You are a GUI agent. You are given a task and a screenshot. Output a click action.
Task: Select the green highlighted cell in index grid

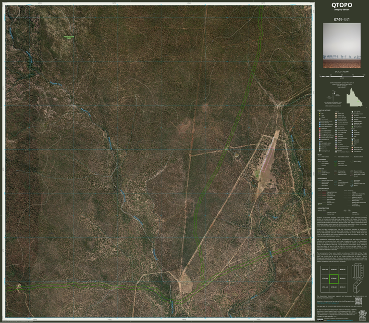click(x=334, y=279)
